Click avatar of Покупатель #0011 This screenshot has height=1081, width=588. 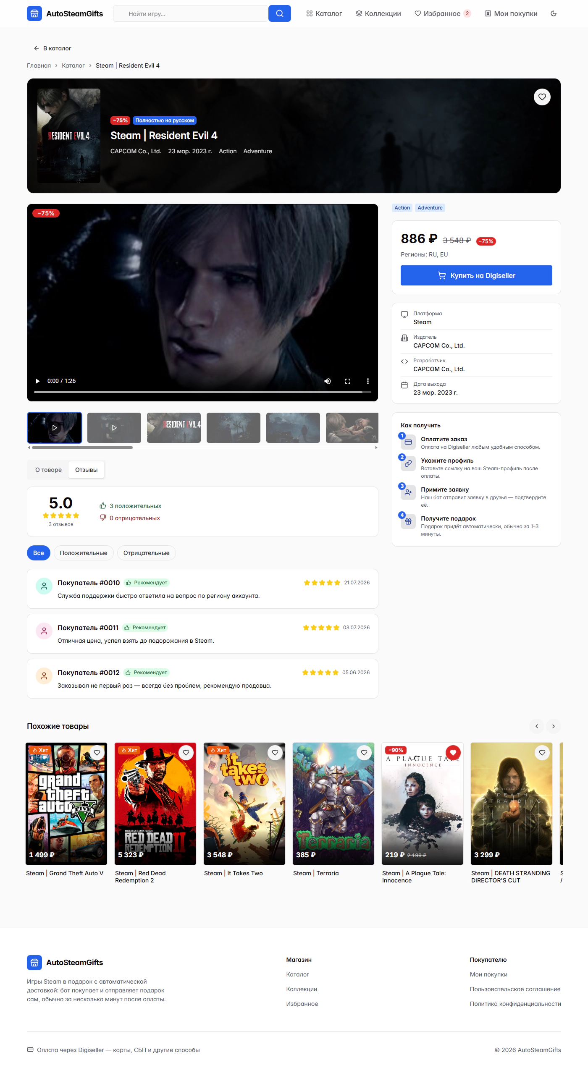coord(44,631)
